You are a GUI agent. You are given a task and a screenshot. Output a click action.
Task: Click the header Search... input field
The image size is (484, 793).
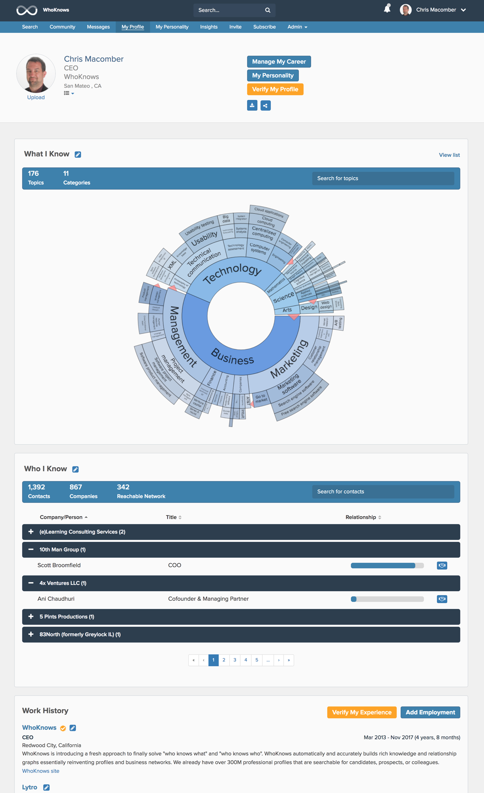(x=229, y=10)
